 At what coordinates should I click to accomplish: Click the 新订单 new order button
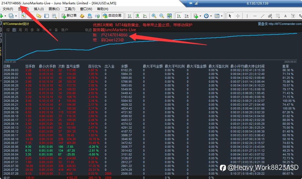point(69,16)
